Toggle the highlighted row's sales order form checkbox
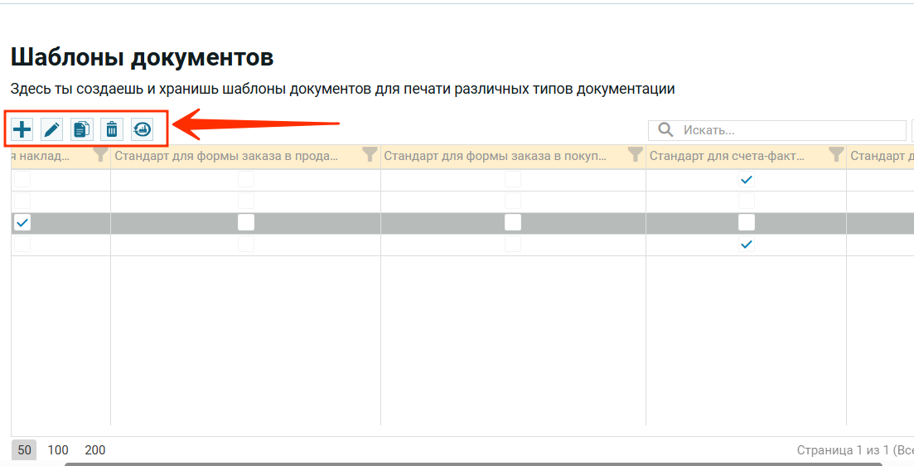914x466 pixels. [x=246, y=222]
